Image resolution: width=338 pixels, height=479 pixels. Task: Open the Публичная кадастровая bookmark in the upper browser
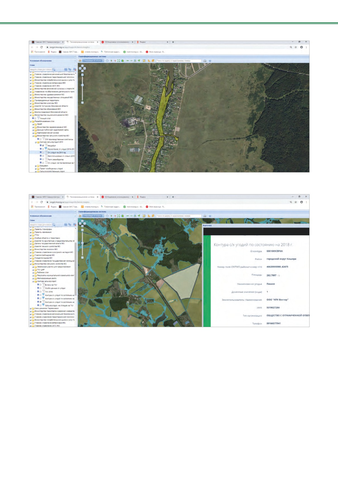110,52
